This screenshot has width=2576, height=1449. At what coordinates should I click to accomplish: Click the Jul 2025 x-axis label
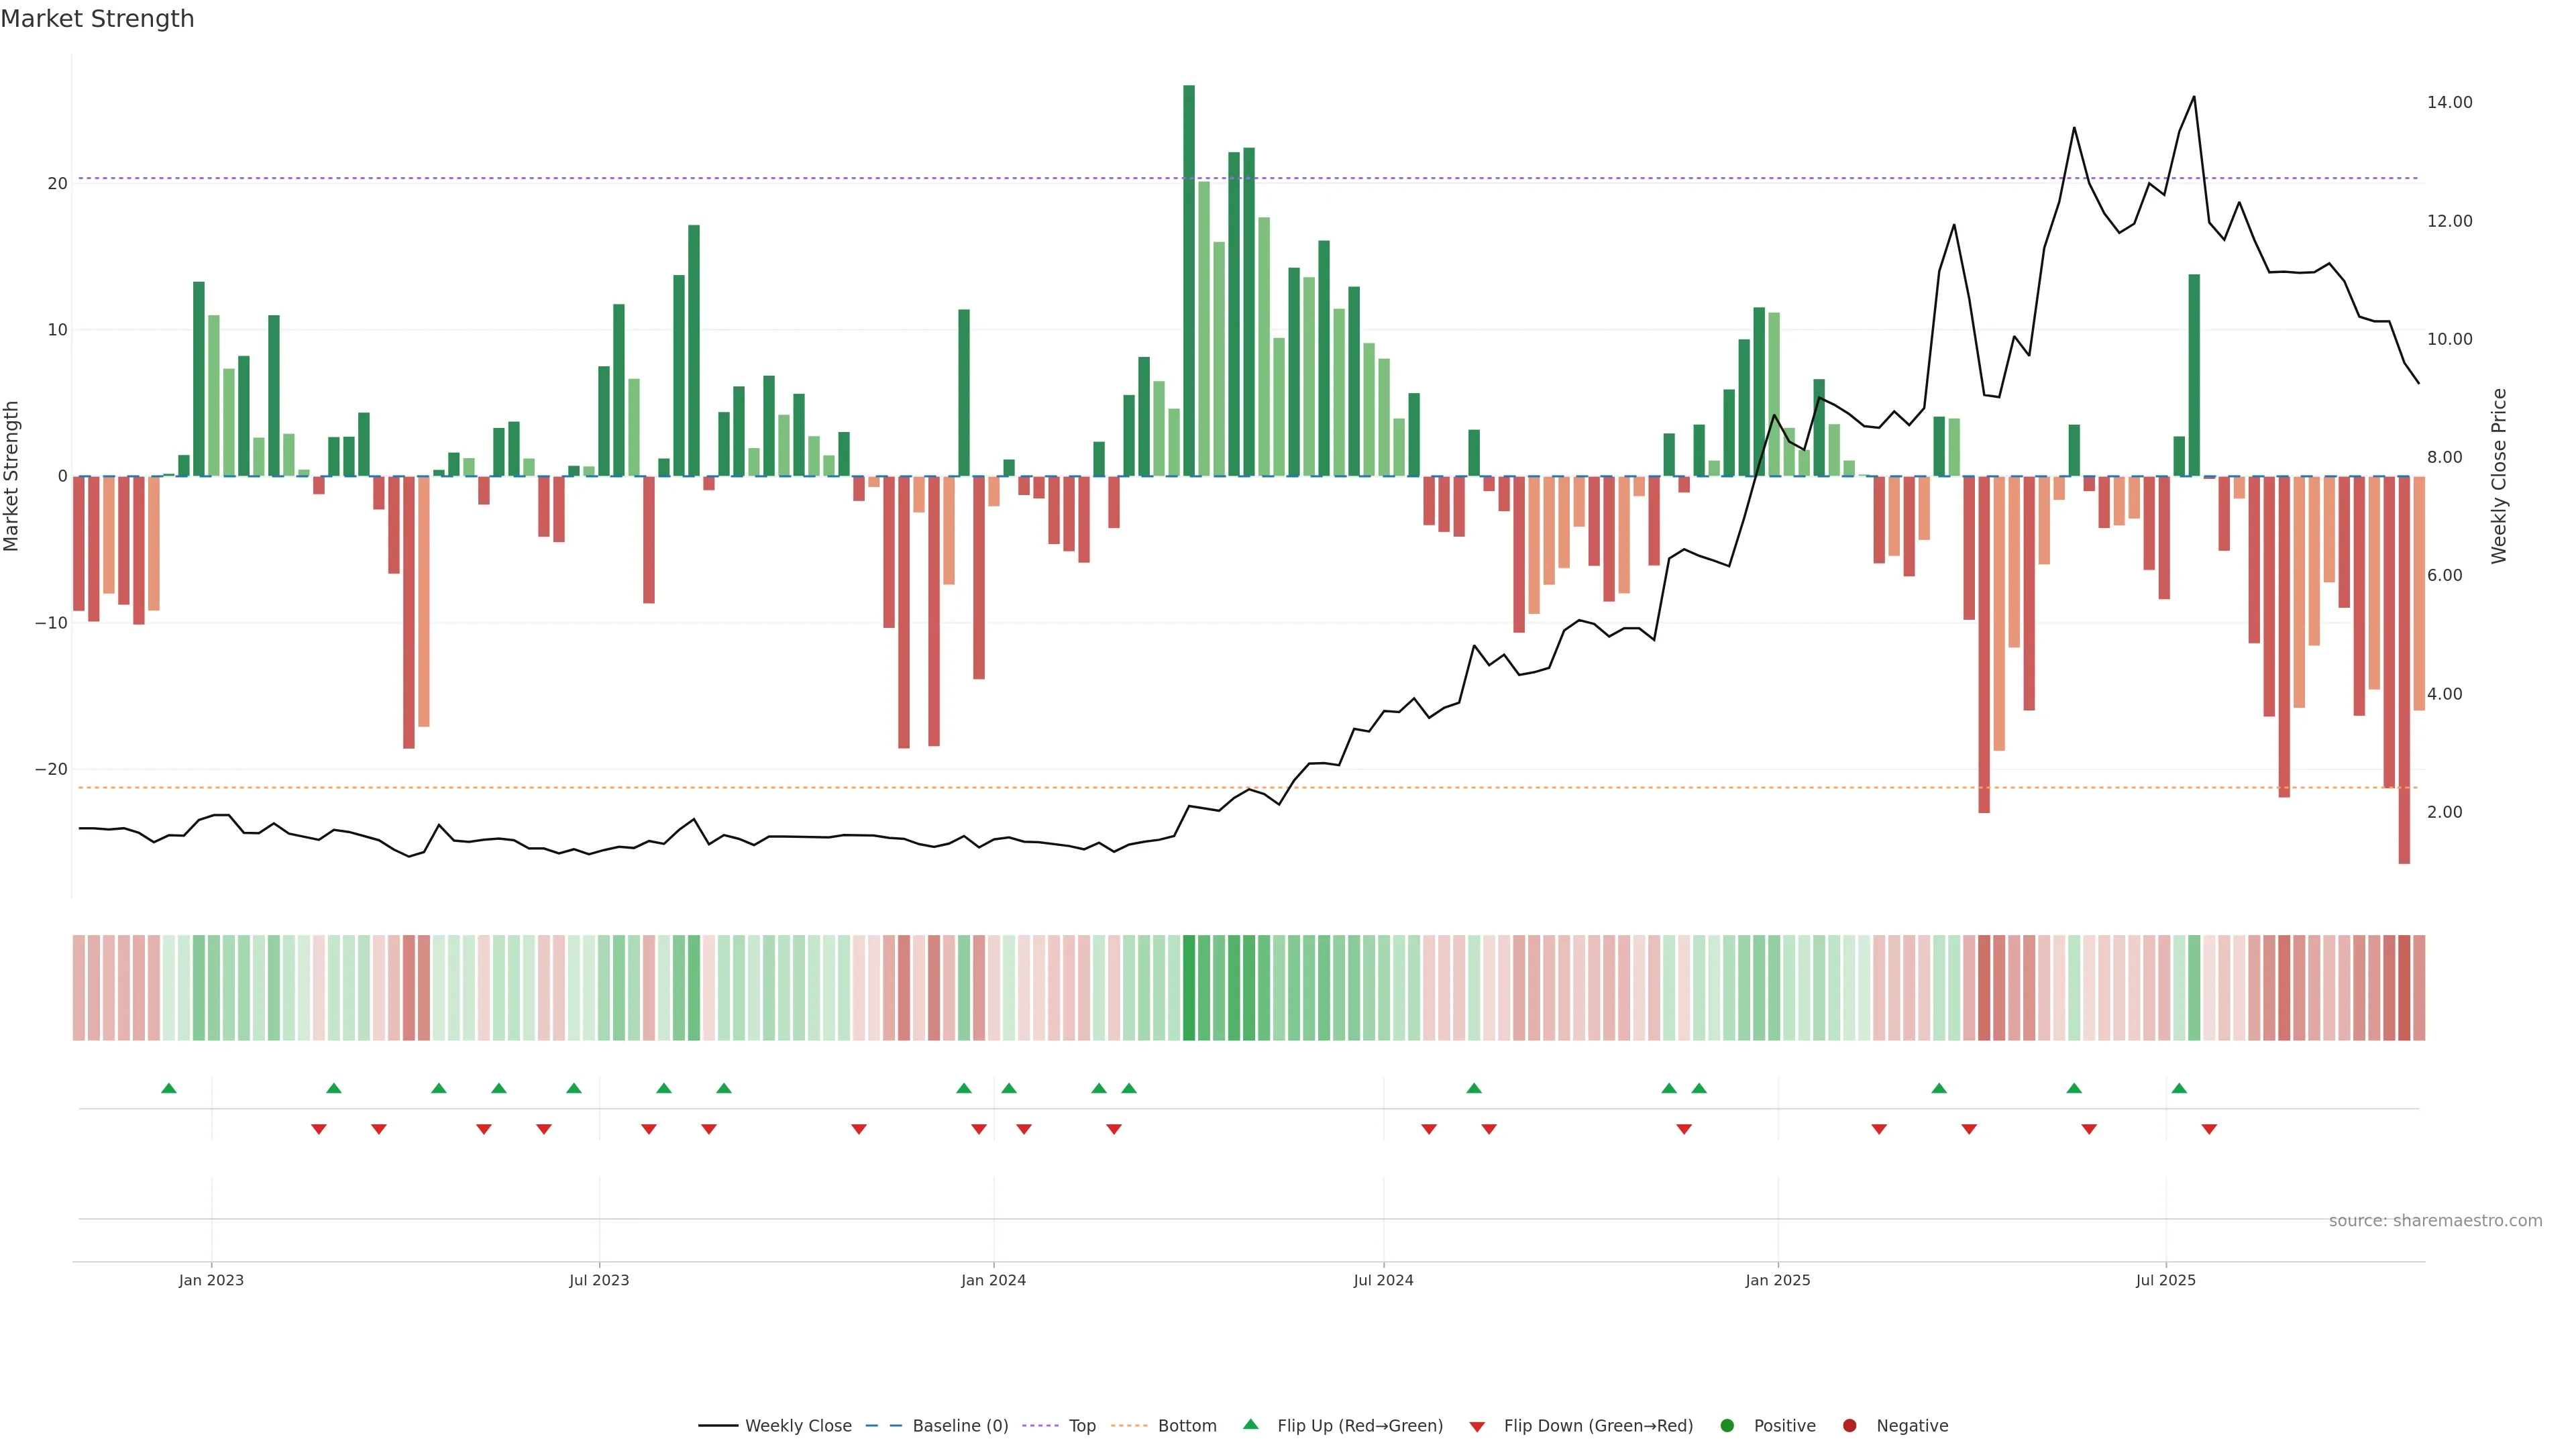coord(2165,1280)
